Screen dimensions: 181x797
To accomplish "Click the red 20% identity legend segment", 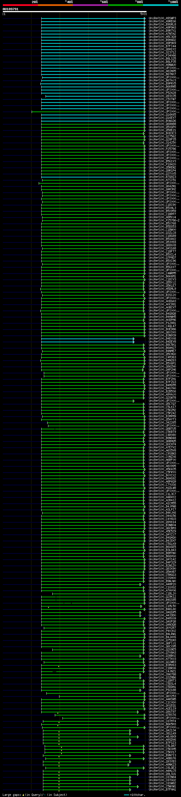I will click(20, 5).
